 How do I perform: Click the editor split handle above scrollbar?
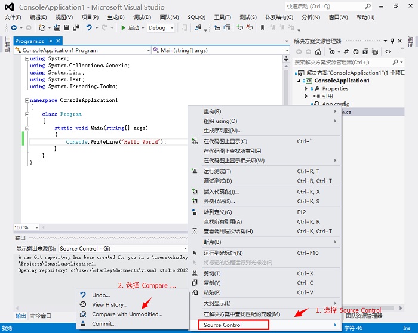coord(286,58)
